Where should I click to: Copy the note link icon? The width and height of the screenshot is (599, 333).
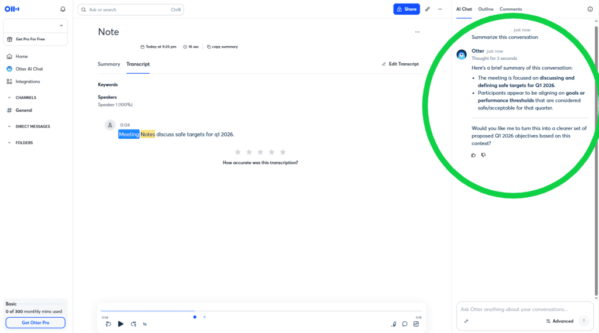pyautogui.click(x=428, y=9)
